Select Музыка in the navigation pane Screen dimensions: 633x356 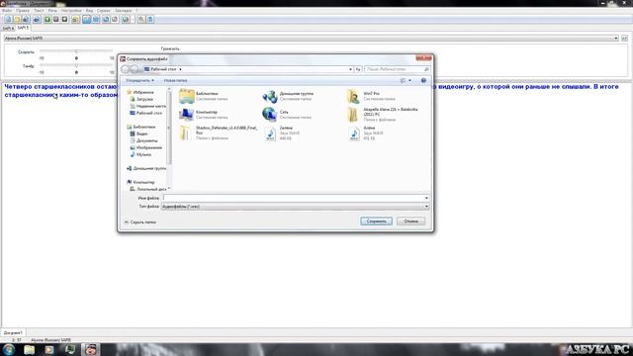pos(140,154)
